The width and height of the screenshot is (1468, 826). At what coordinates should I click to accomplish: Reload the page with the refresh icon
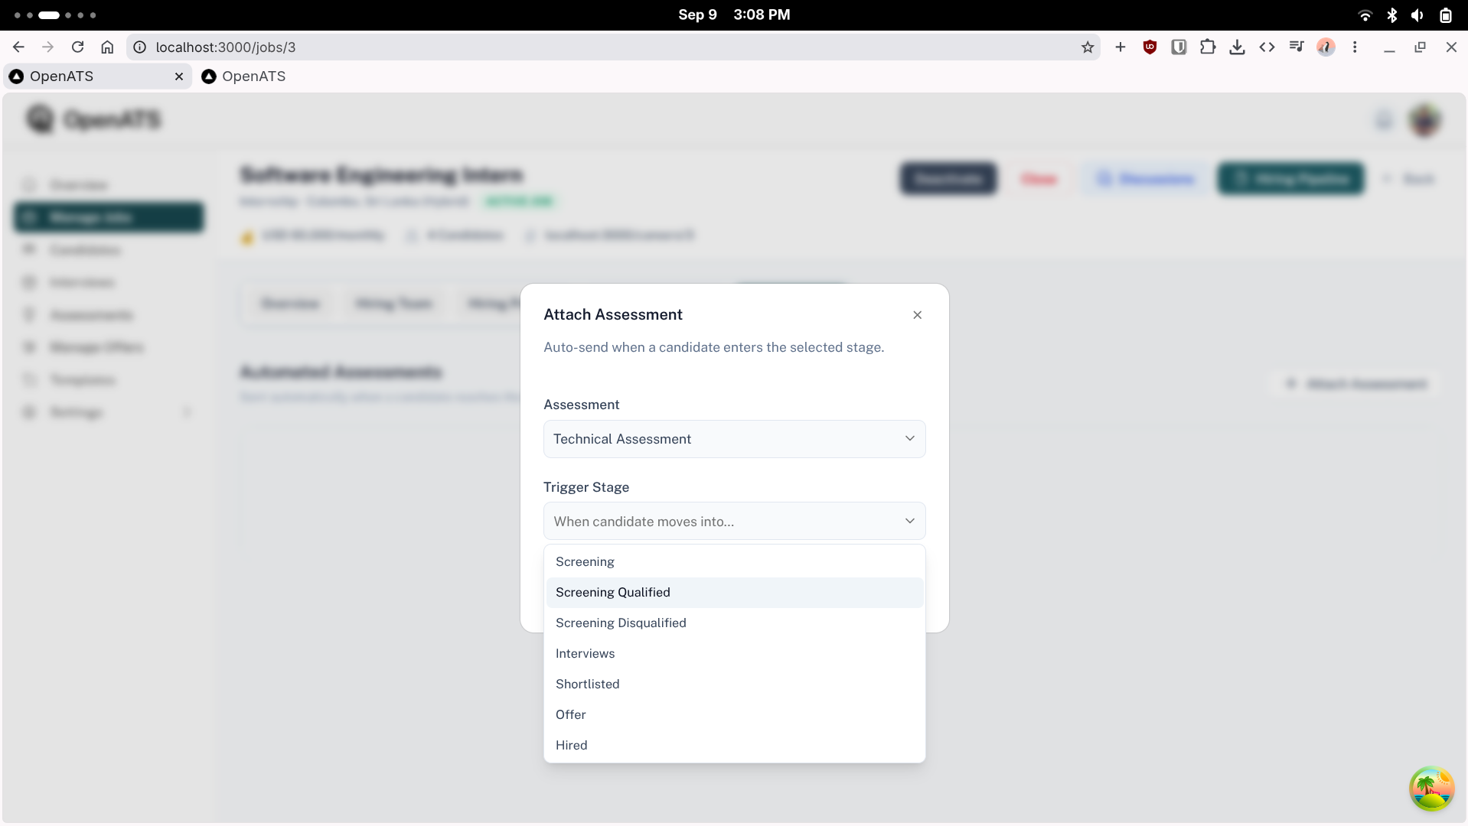[x=77, y=47]
